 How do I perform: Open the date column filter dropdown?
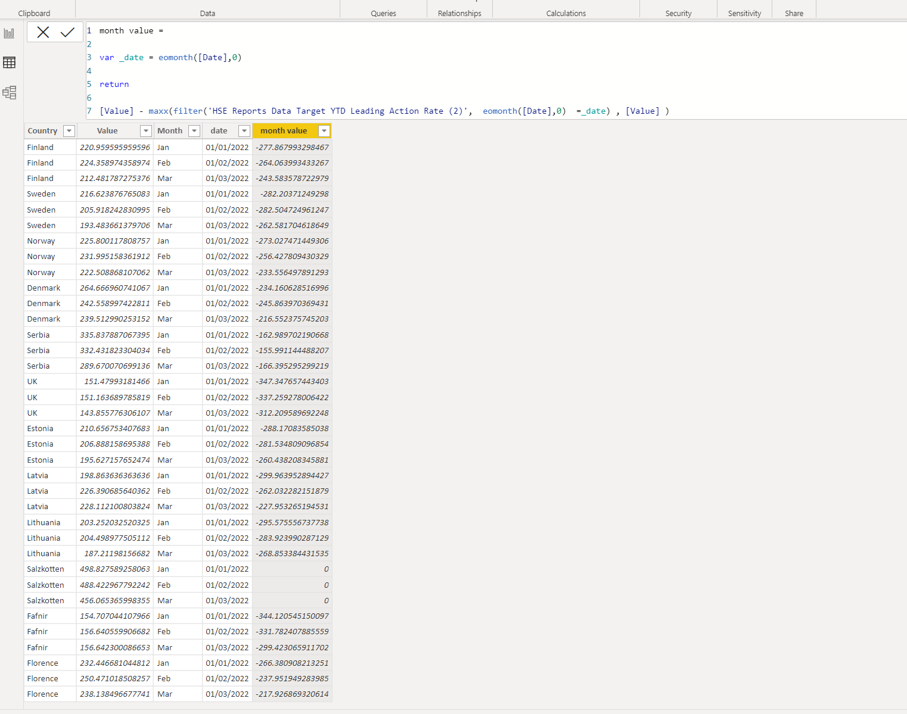point(244,131)
